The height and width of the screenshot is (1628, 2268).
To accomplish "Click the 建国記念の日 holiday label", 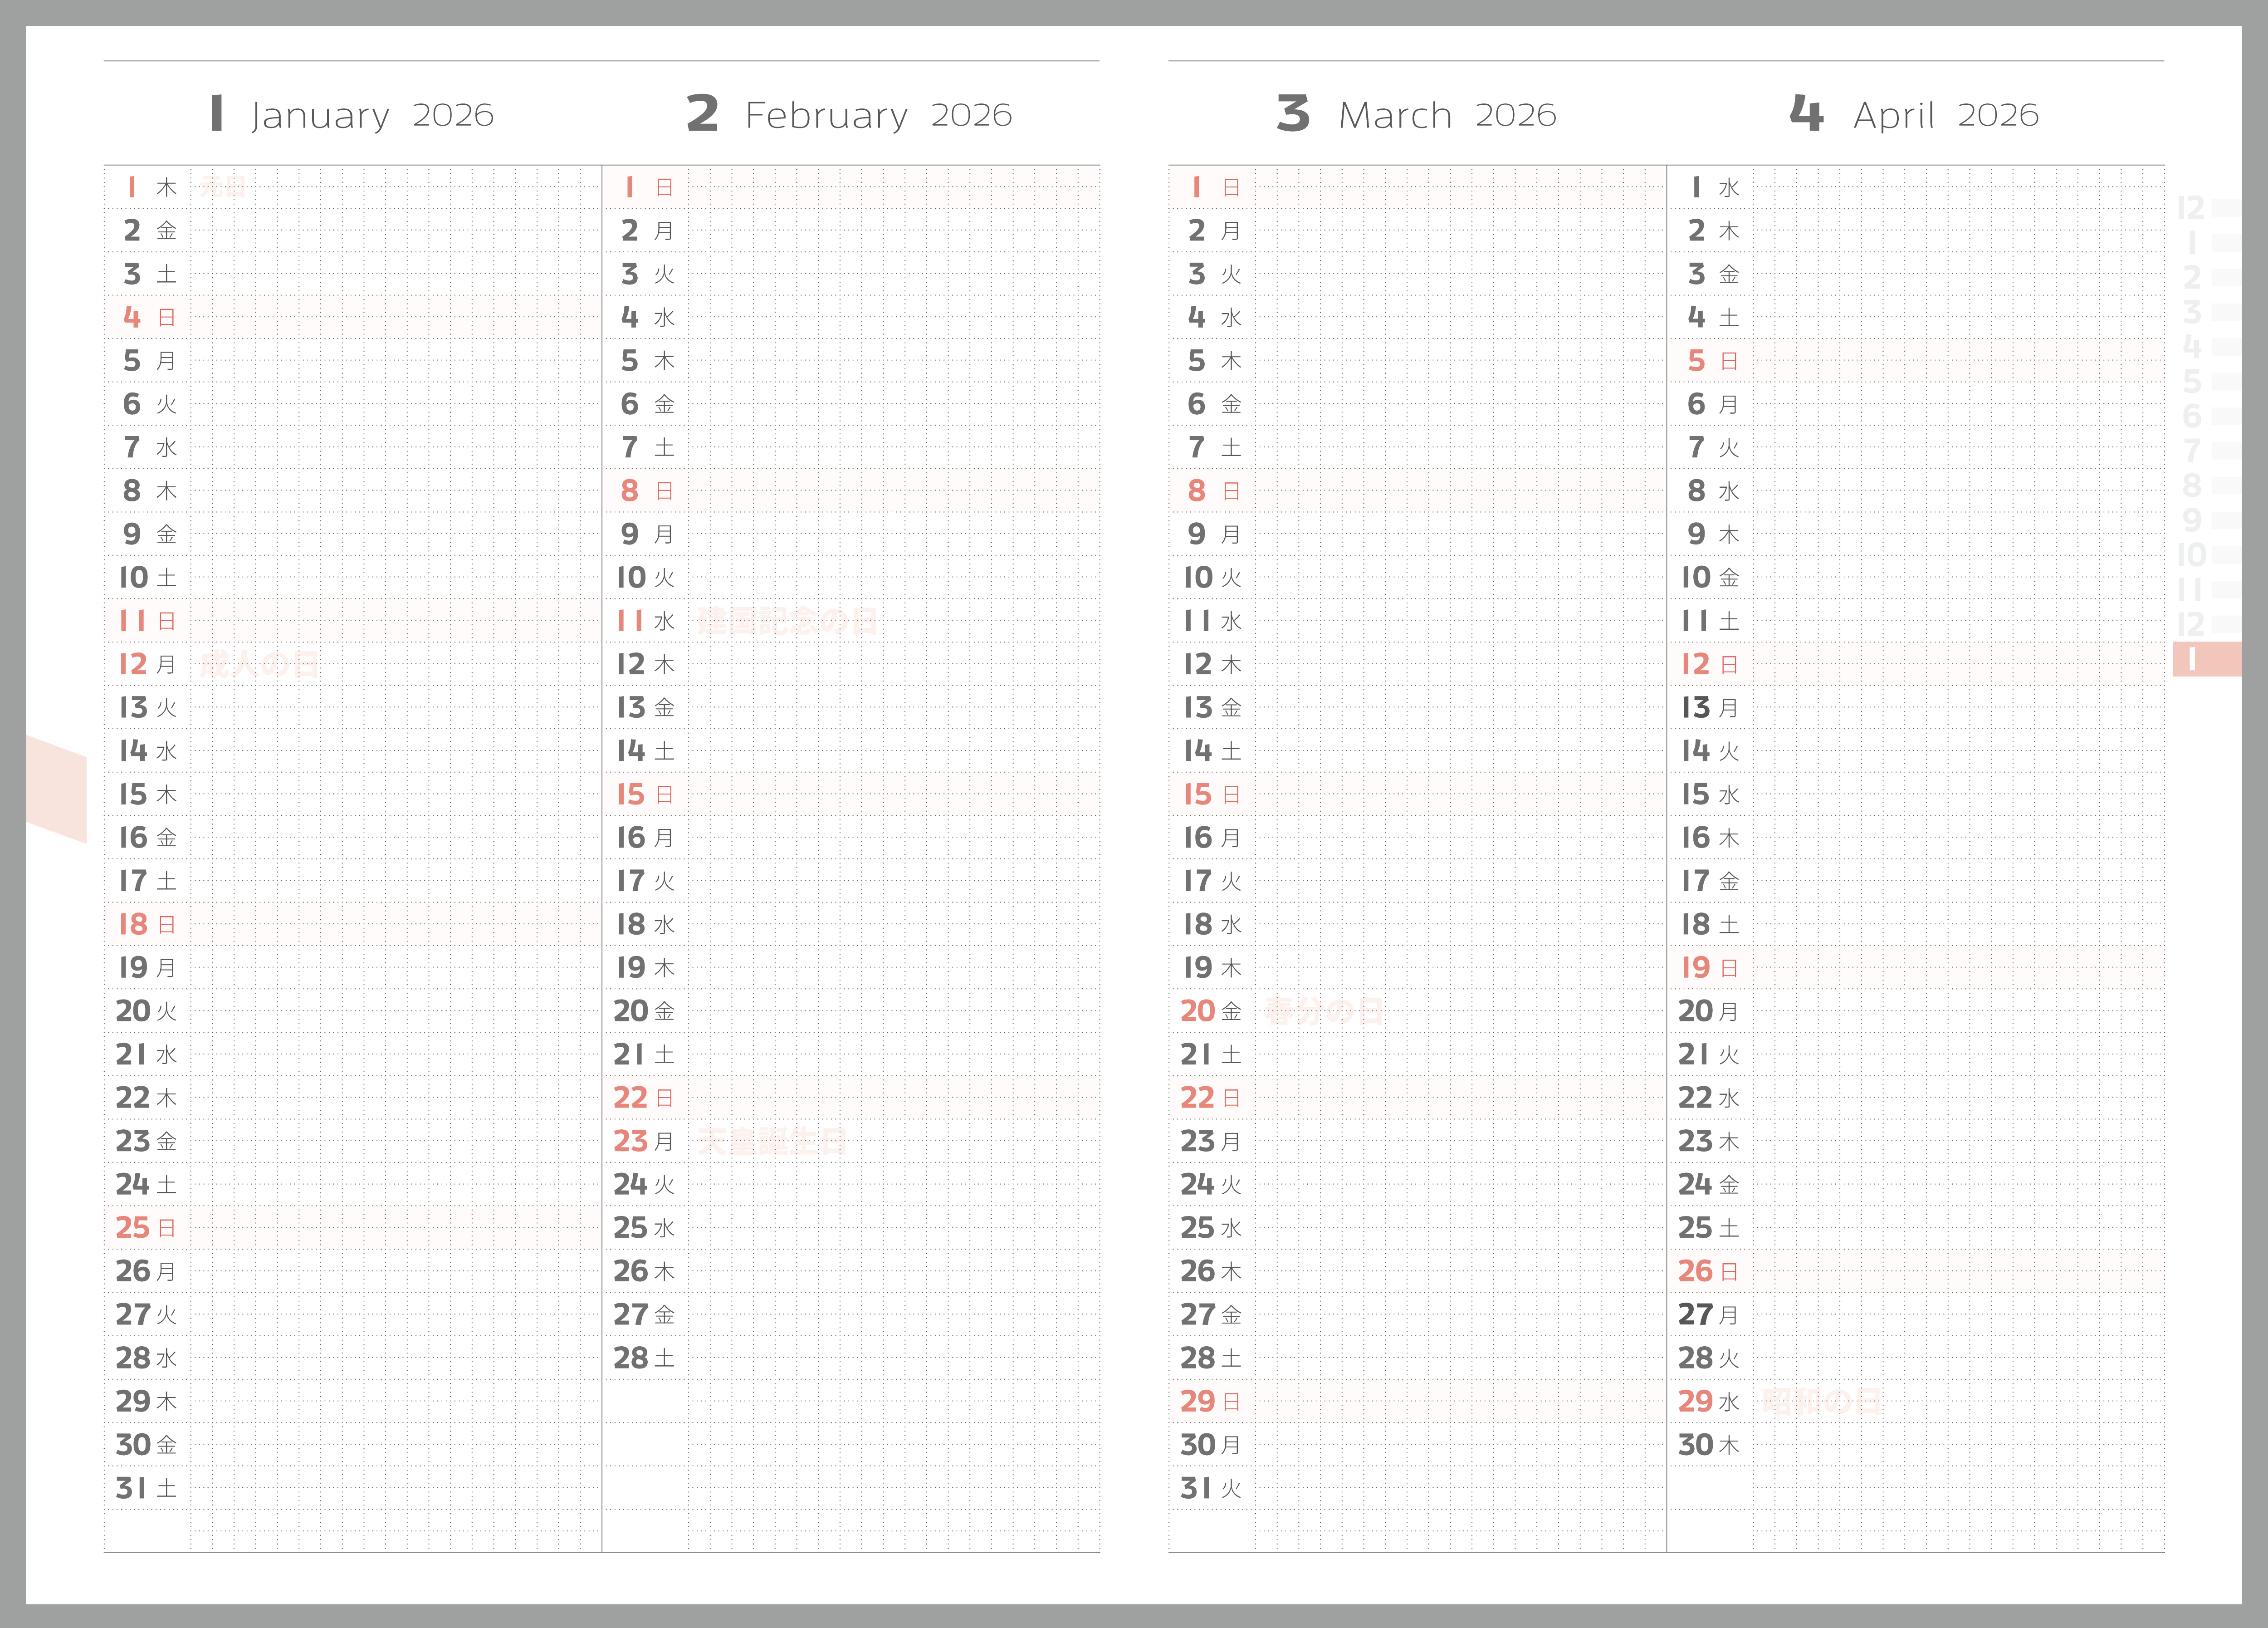I will coord(788,621).
